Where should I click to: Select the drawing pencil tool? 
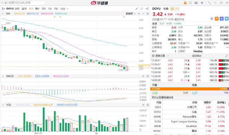pos(136,9)
